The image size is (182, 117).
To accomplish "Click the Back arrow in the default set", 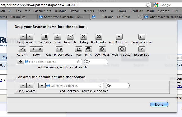I will 23,86.
